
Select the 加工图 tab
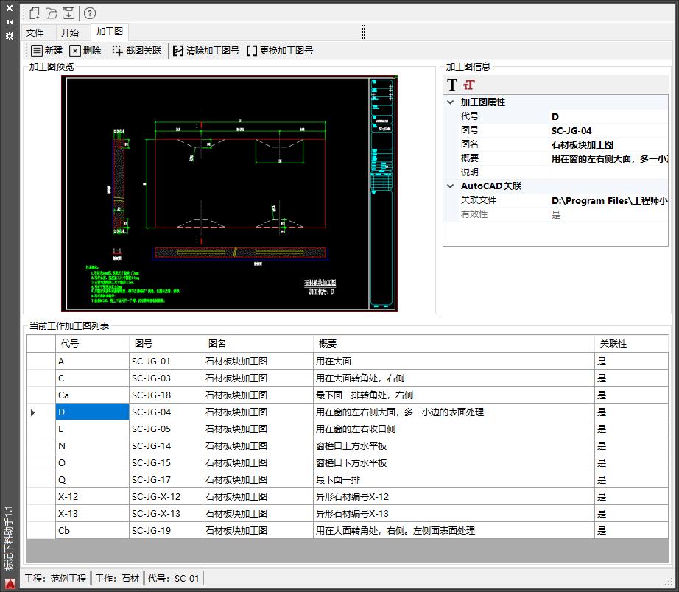point(110,32)
